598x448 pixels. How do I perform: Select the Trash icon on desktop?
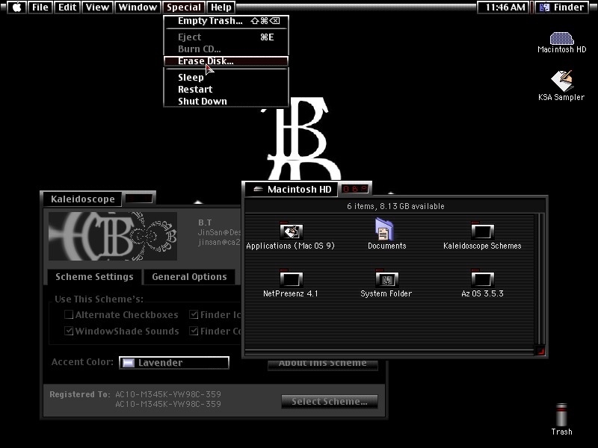[x=561, y=414]
